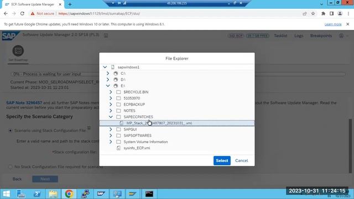Screen dimensions: 354x199
Task: Expand System Volume Information folder
Action: [111, 142]
